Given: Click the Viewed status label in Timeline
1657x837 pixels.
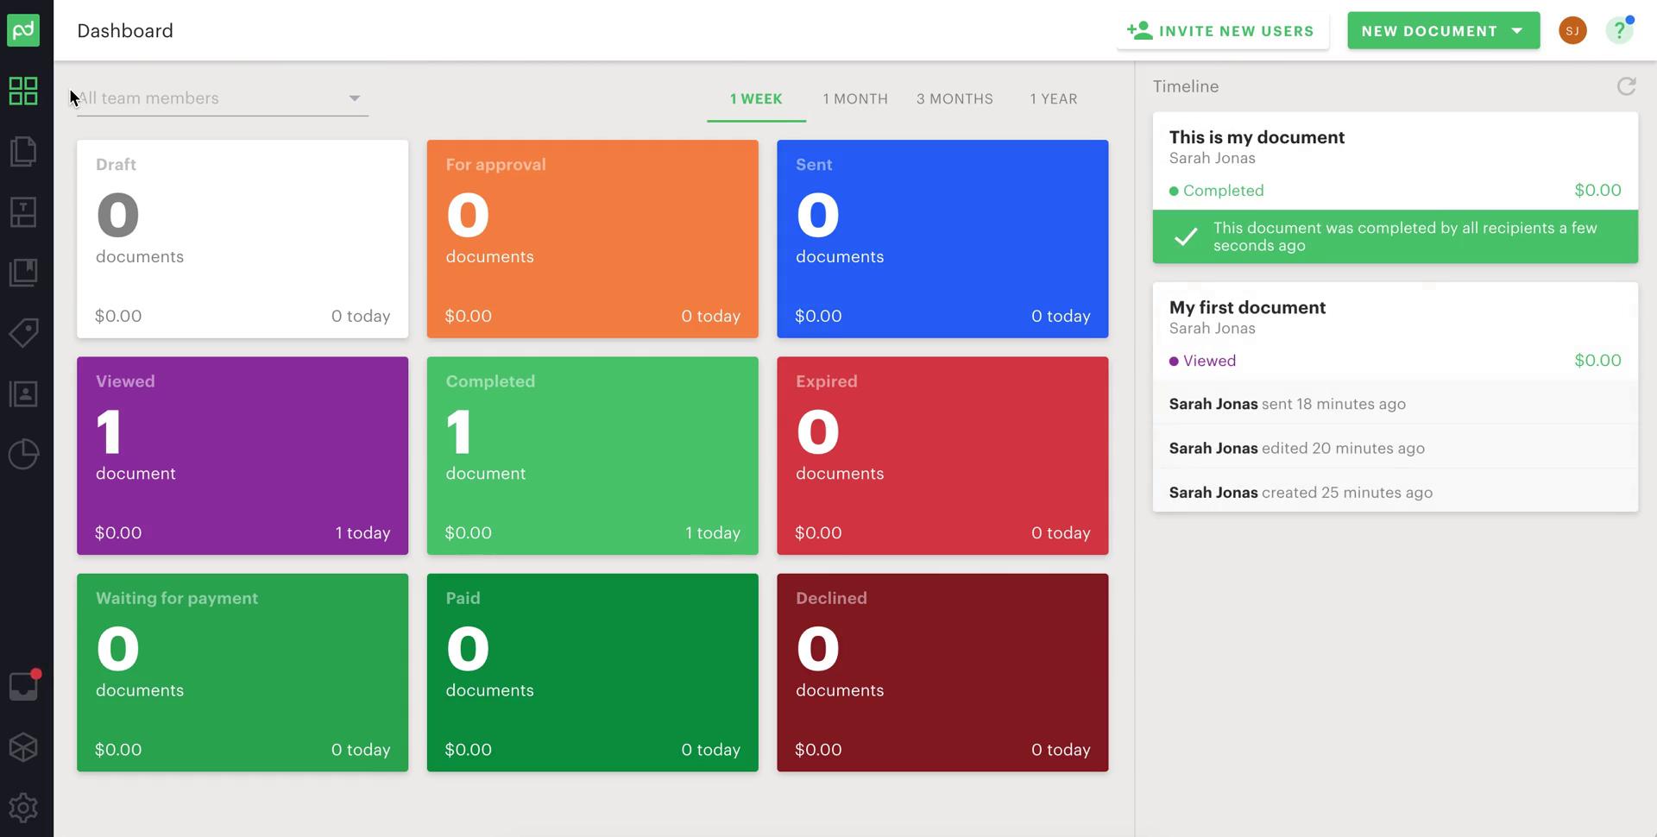Looking at the screenshot, I should [x=1209, y=361].
